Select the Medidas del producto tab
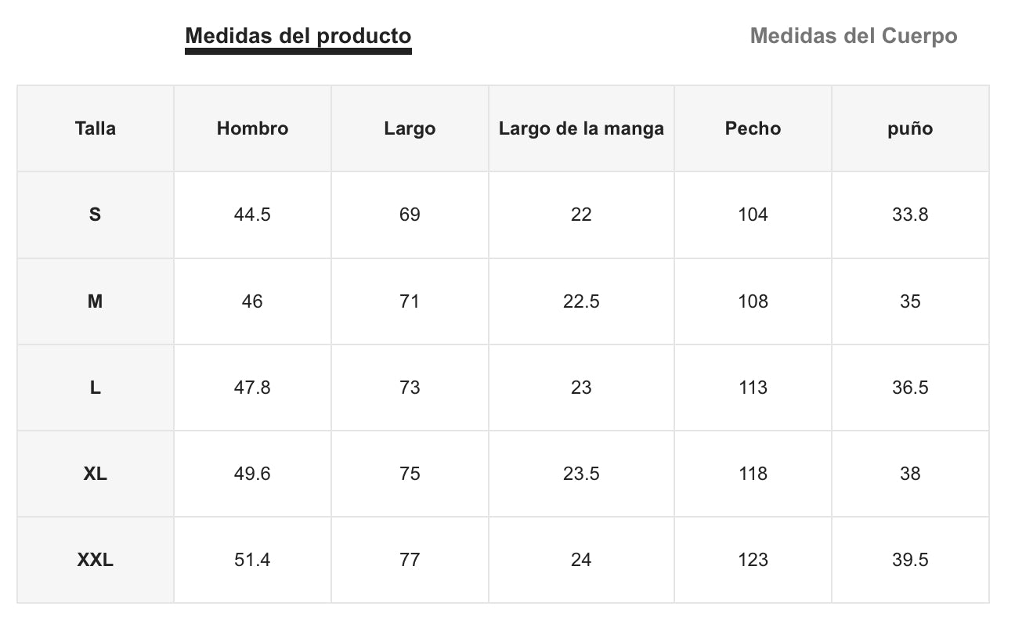The image size is (1015, 624). tap(298, 36)
